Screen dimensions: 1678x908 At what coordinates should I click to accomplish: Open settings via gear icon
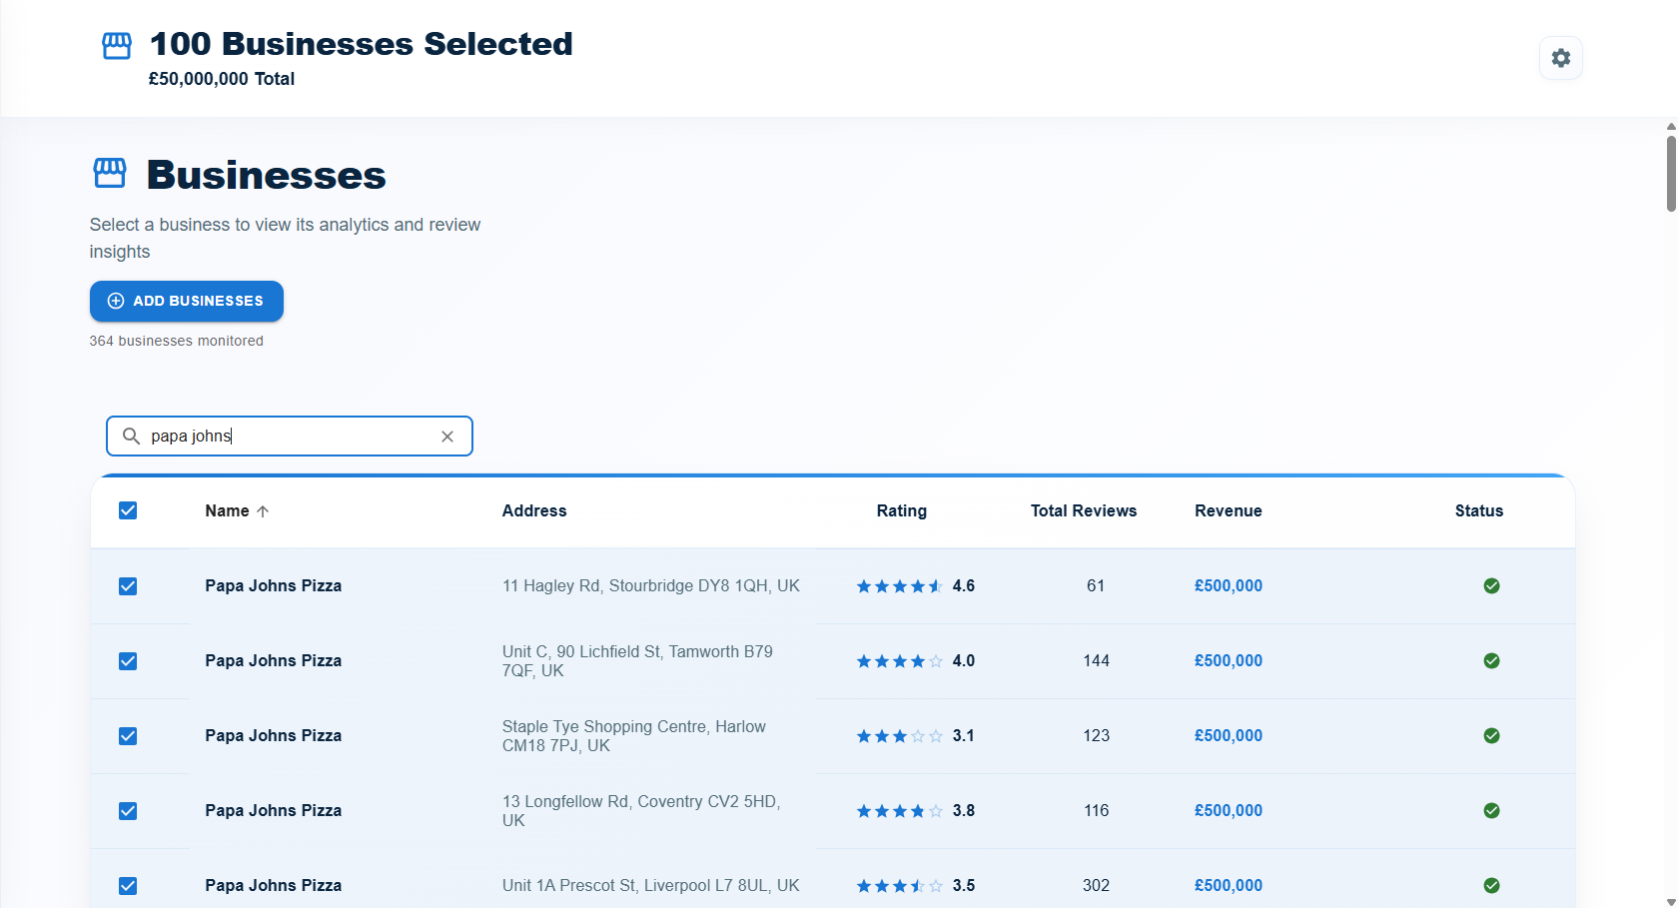pos(1560,58)
